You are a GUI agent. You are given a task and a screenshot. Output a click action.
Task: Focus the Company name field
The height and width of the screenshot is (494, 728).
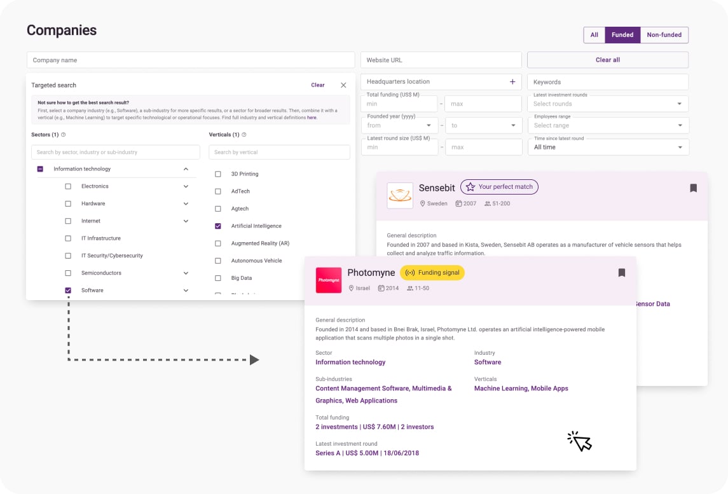[191, 60]
